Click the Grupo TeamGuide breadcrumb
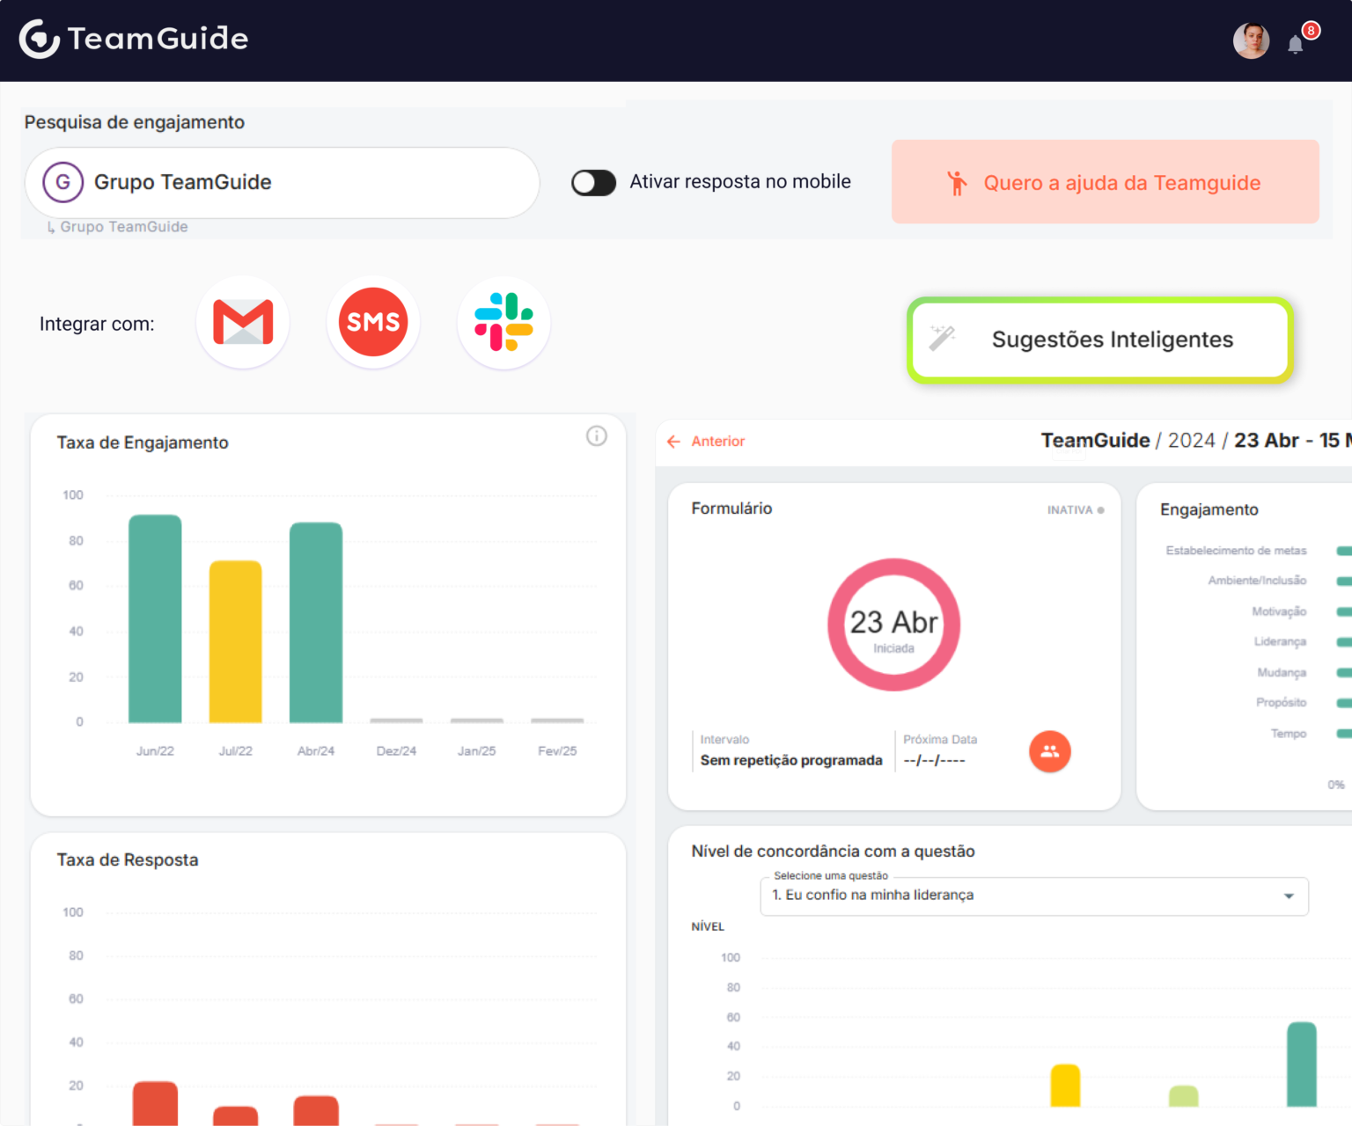 (x=124, y=227)
